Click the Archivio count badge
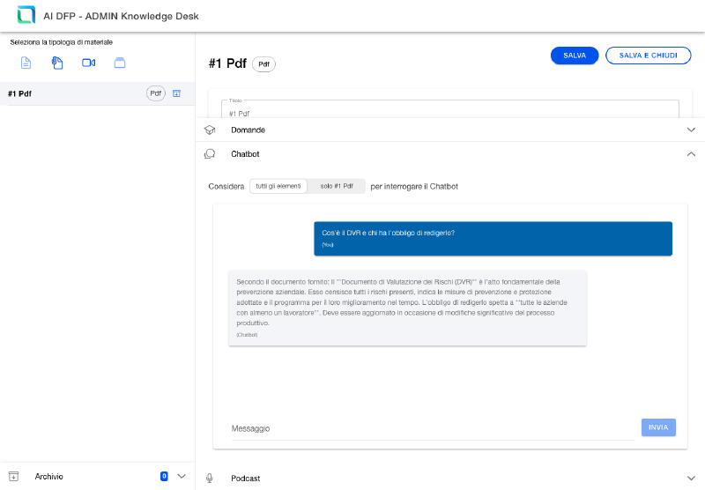The image size is (705, 490). tap(164, 476)
